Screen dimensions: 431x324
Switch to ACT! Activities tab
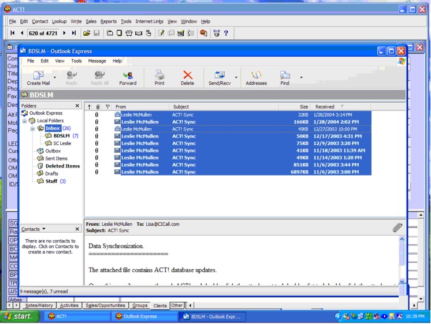[x=69, y=306]
